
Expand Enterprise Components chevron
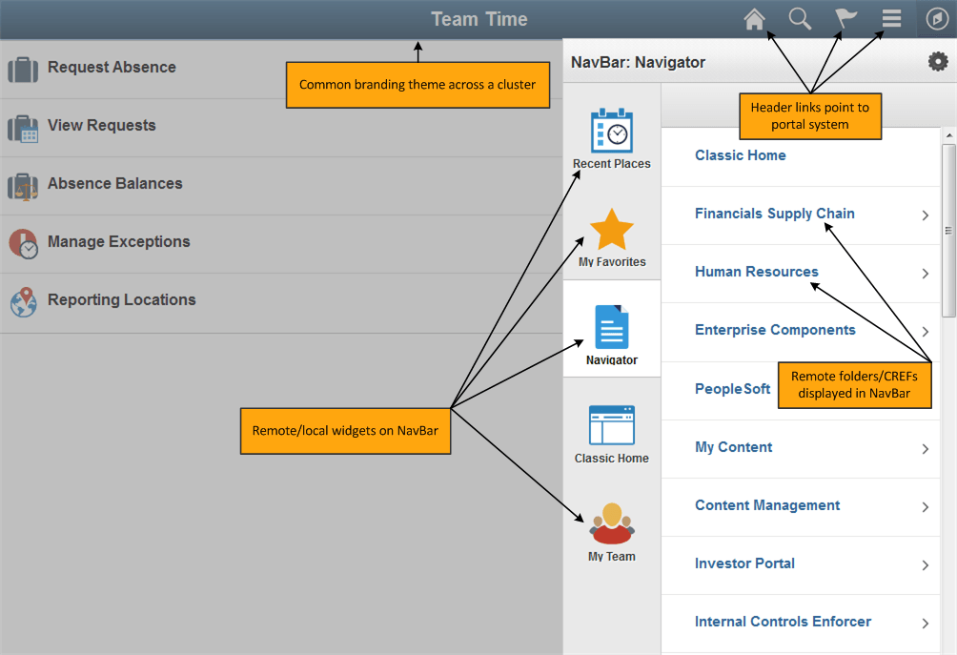(x=926, y=332)
